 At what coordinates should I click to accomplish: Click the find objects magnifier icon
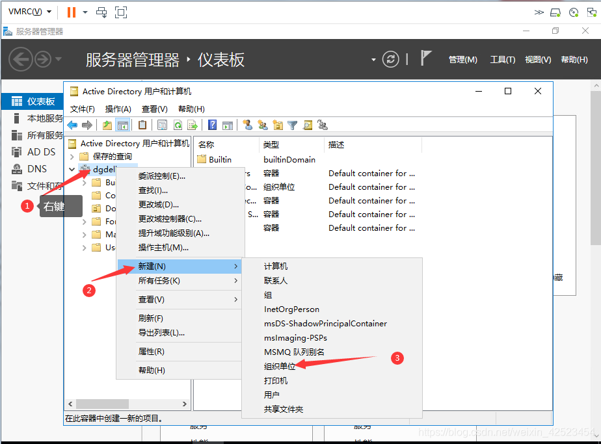click(308, 125)
